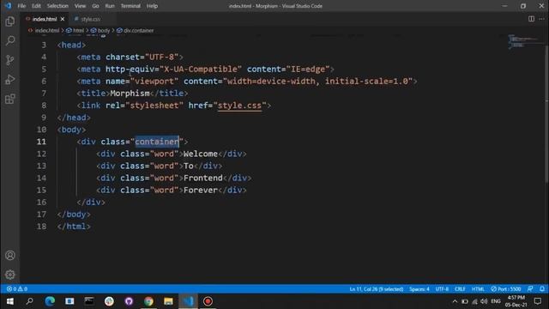Open the Help menu

point(153,6)
